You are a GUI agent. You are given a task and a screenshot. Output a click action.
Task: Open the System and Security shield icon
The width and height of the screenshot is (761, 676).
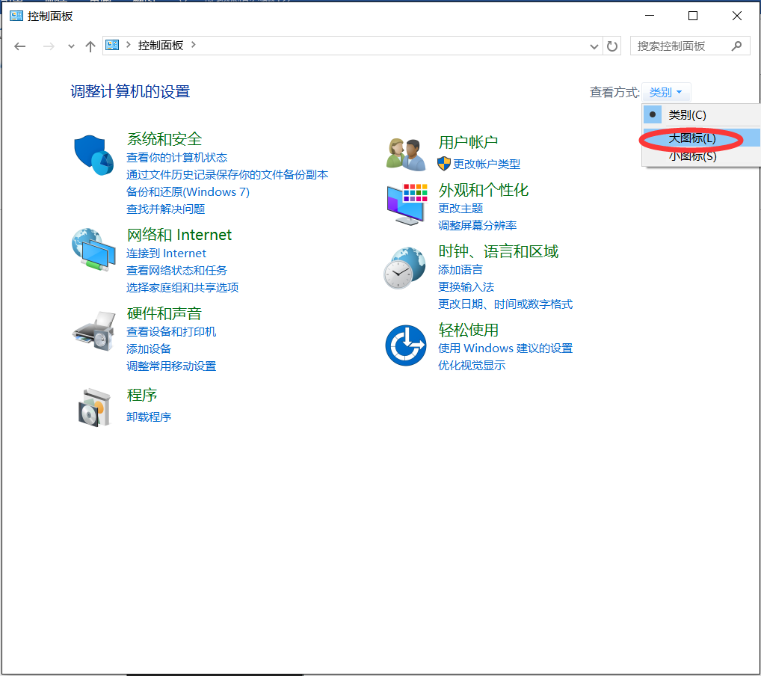[x=93, y=155]
